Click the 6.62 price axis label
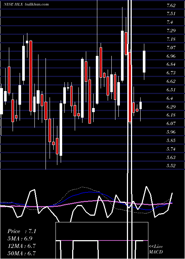 click(x=171, y=81)
